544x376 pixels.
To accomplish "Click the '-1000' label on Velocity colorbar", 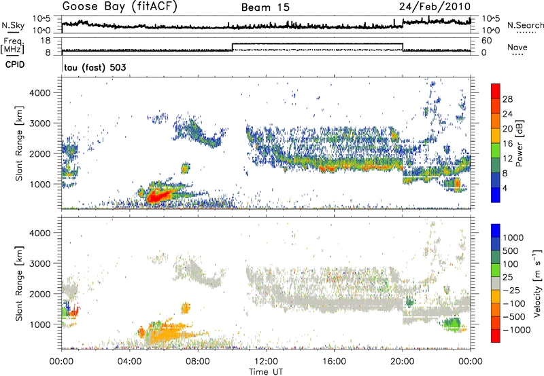I will tap(517, 330).
